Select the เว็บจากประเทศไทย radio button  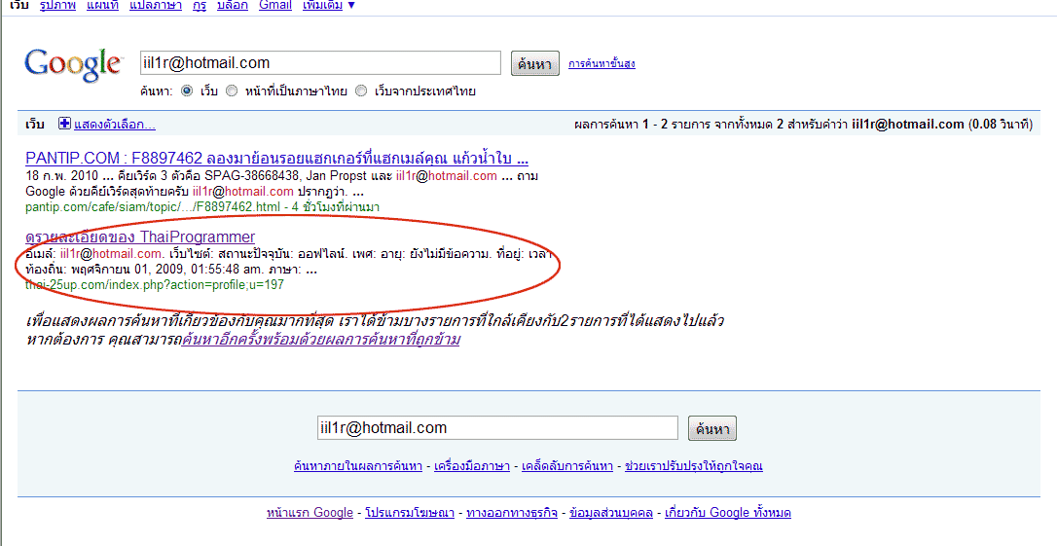pos(361,91)
